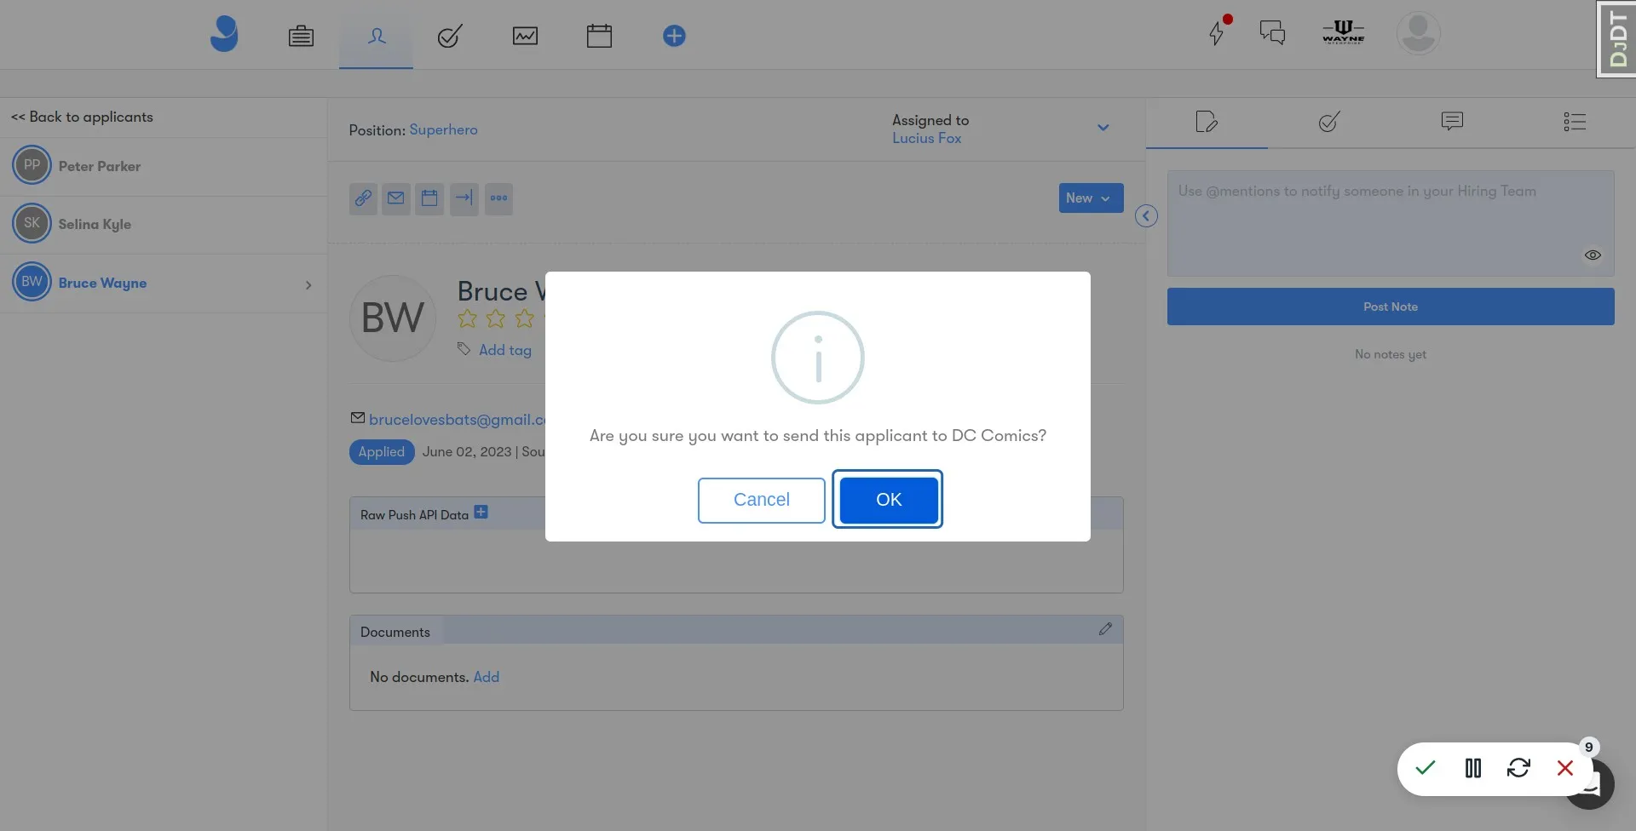Click the move-to-stage arrow toolbar icon

click(x=464, y=198)
